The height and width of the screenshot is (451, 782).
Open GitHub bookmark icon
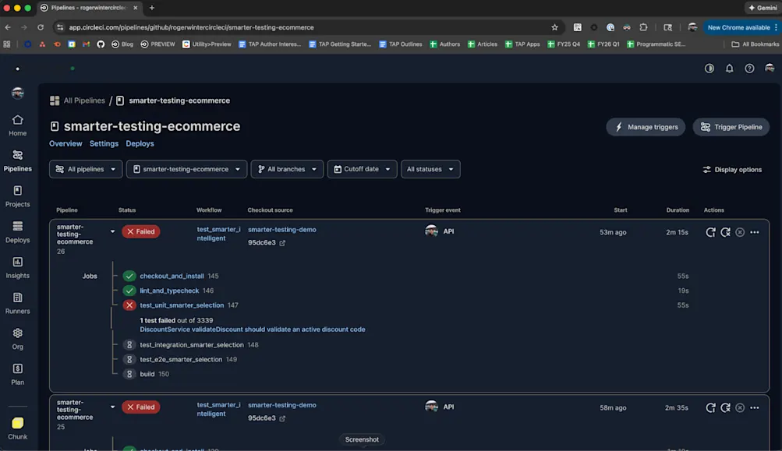[x=101, y=44]
